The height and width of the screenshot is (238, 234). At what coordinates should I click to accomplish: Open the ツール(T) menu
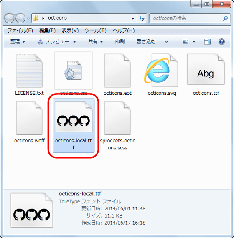point(96,30)
